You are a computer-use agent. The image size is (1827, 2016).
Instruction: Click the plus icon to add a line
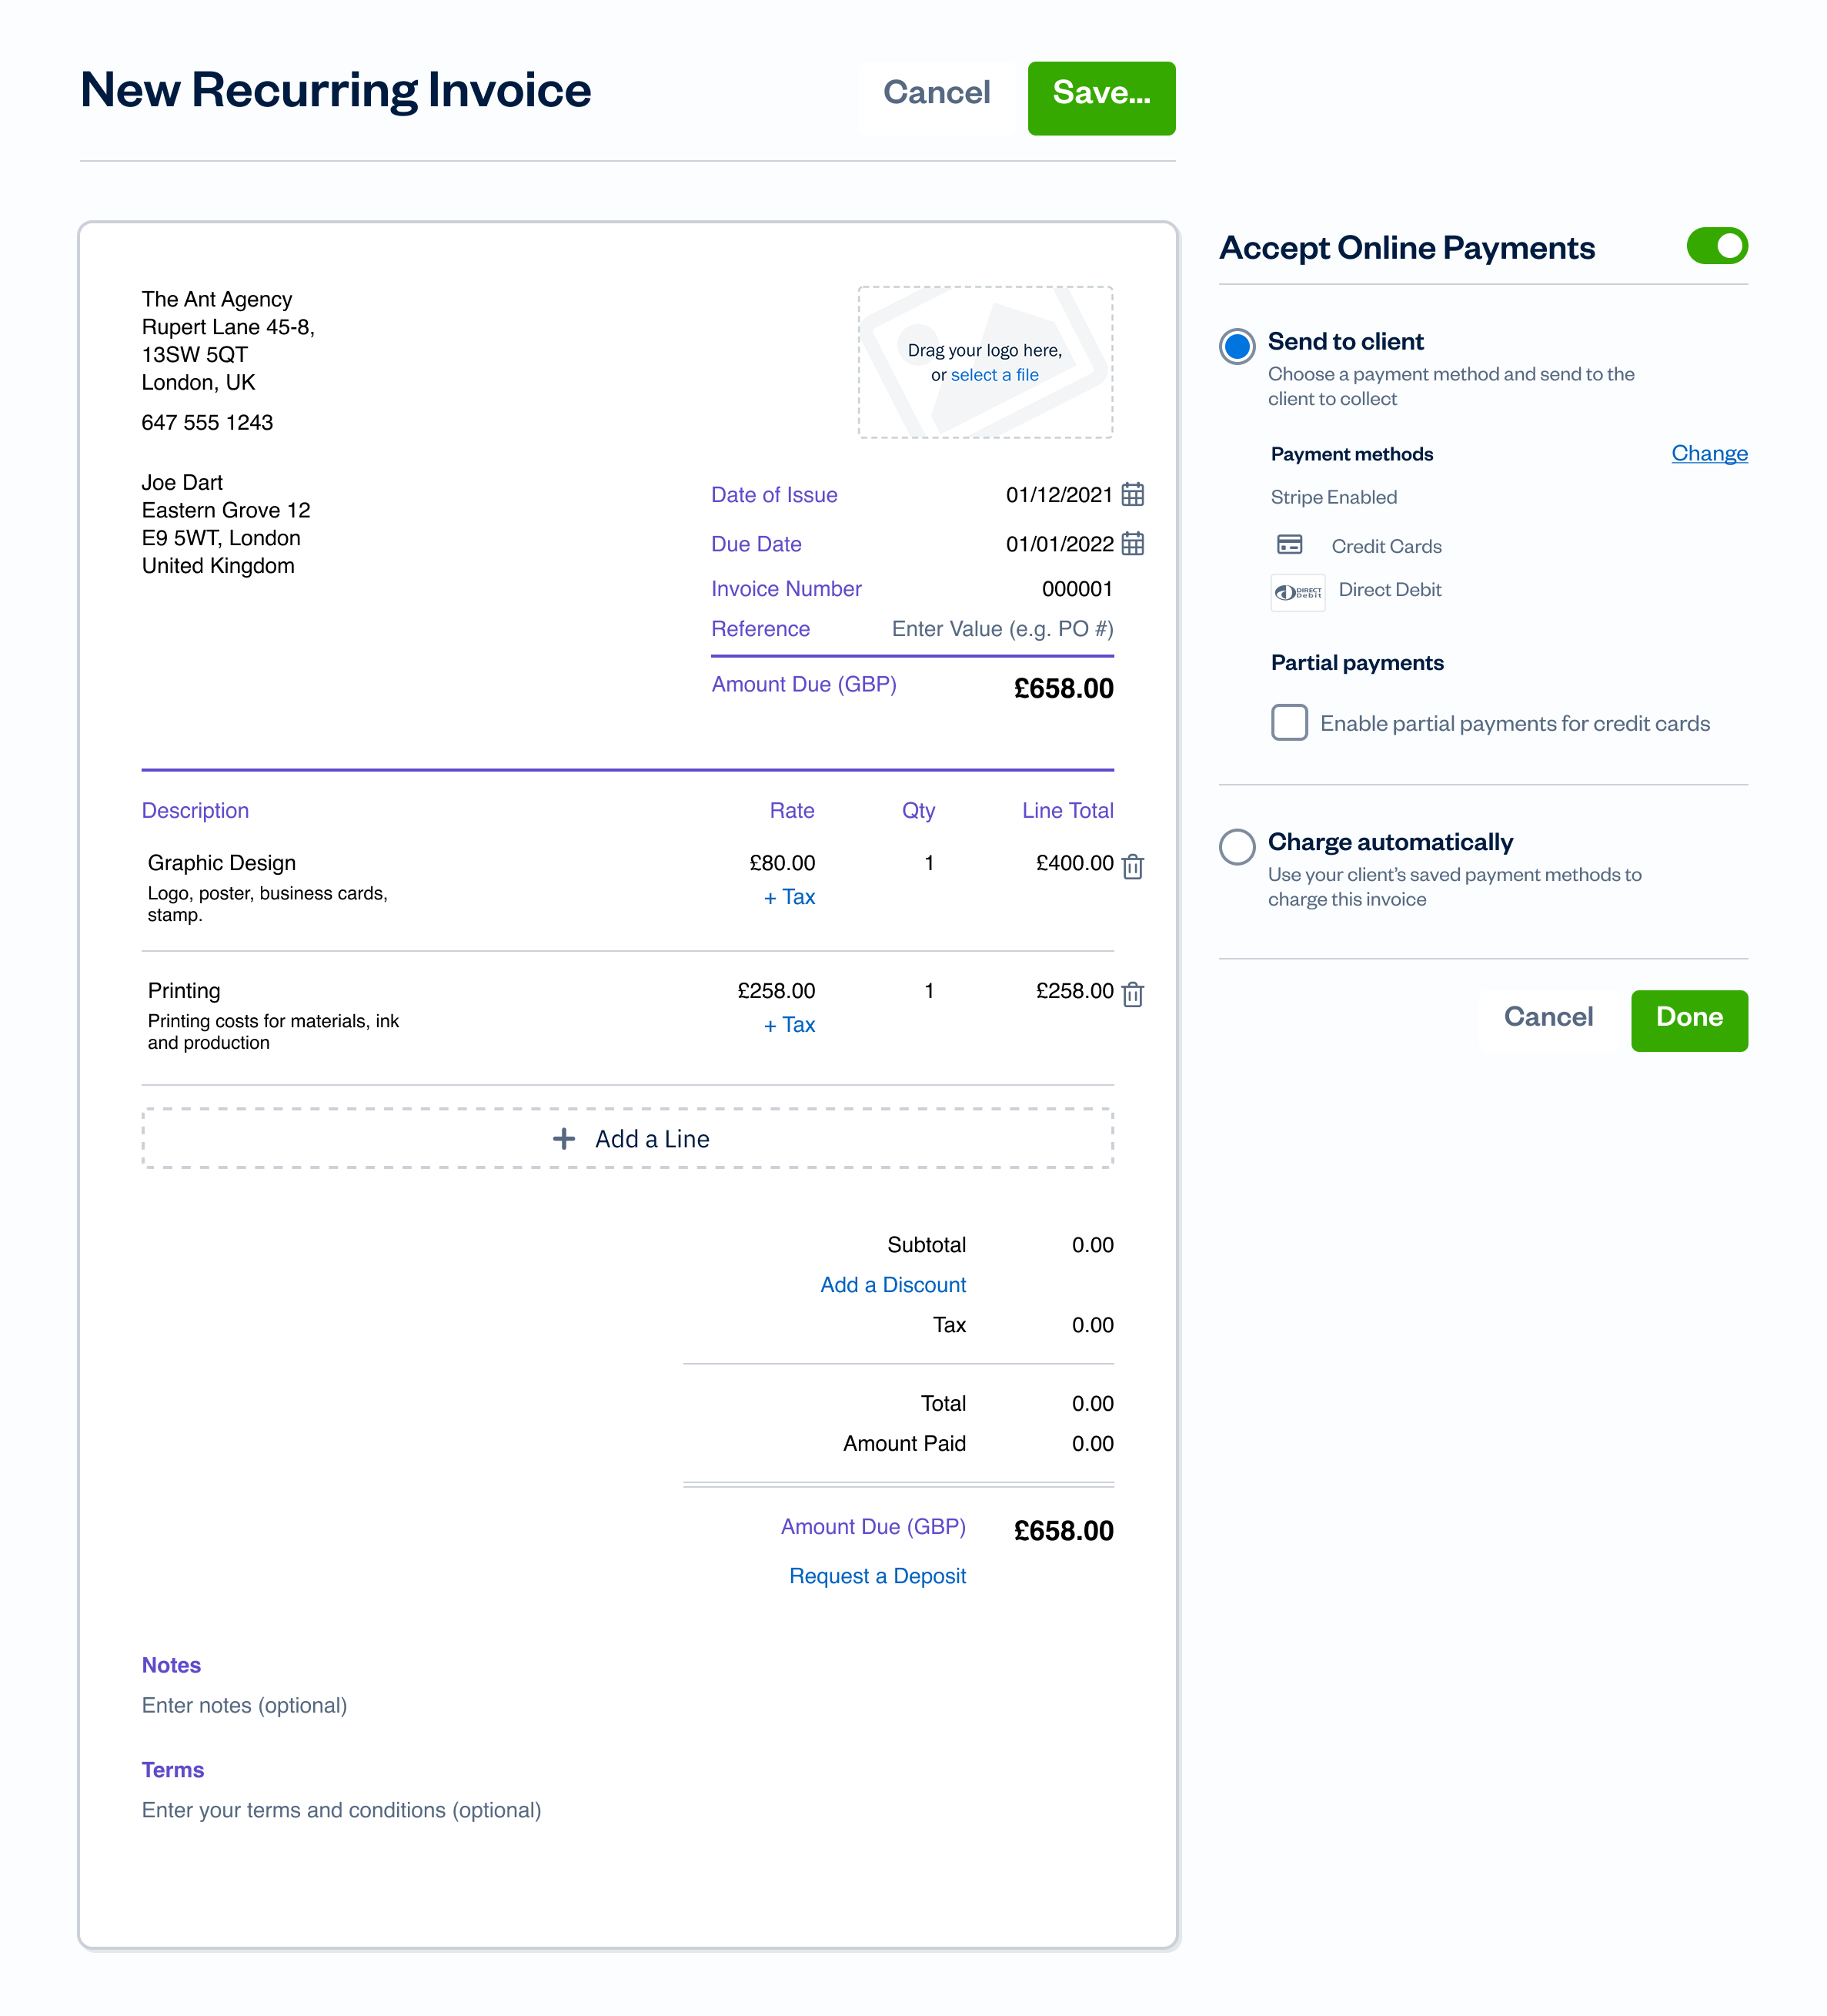563,1138
